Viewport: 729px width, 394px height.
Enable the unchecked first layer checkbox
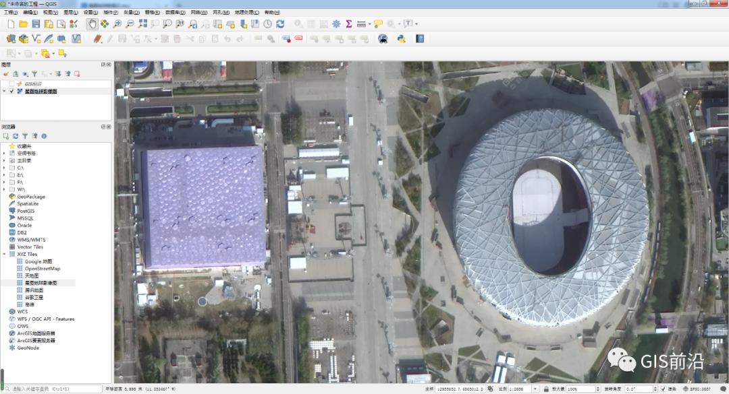click(x=12, y=84)
